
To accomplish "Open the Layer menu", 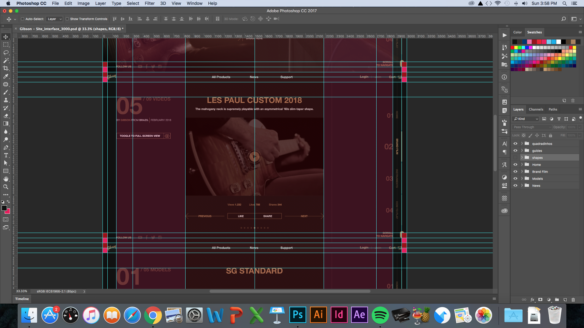I will click(100, 3).
